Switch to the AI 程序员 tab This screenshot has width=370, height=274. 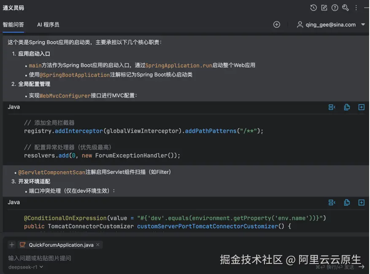48,25
